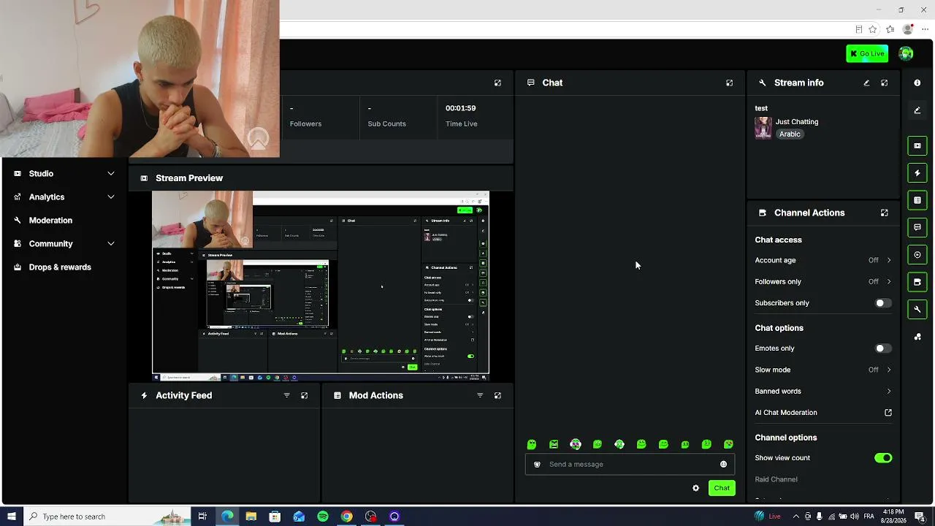Viewport: 935px width, 526px height.
Task: Open the Followers only setting chevron
Action: click(x=889, y=281)
